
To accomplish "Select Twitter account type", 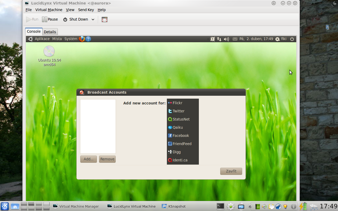I will pyautogui.click(x=183, y=111).
